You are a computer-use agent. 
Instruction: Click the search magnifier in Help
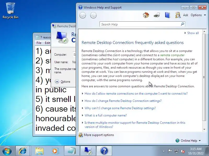pyautogui.click(x=182, y=24)
